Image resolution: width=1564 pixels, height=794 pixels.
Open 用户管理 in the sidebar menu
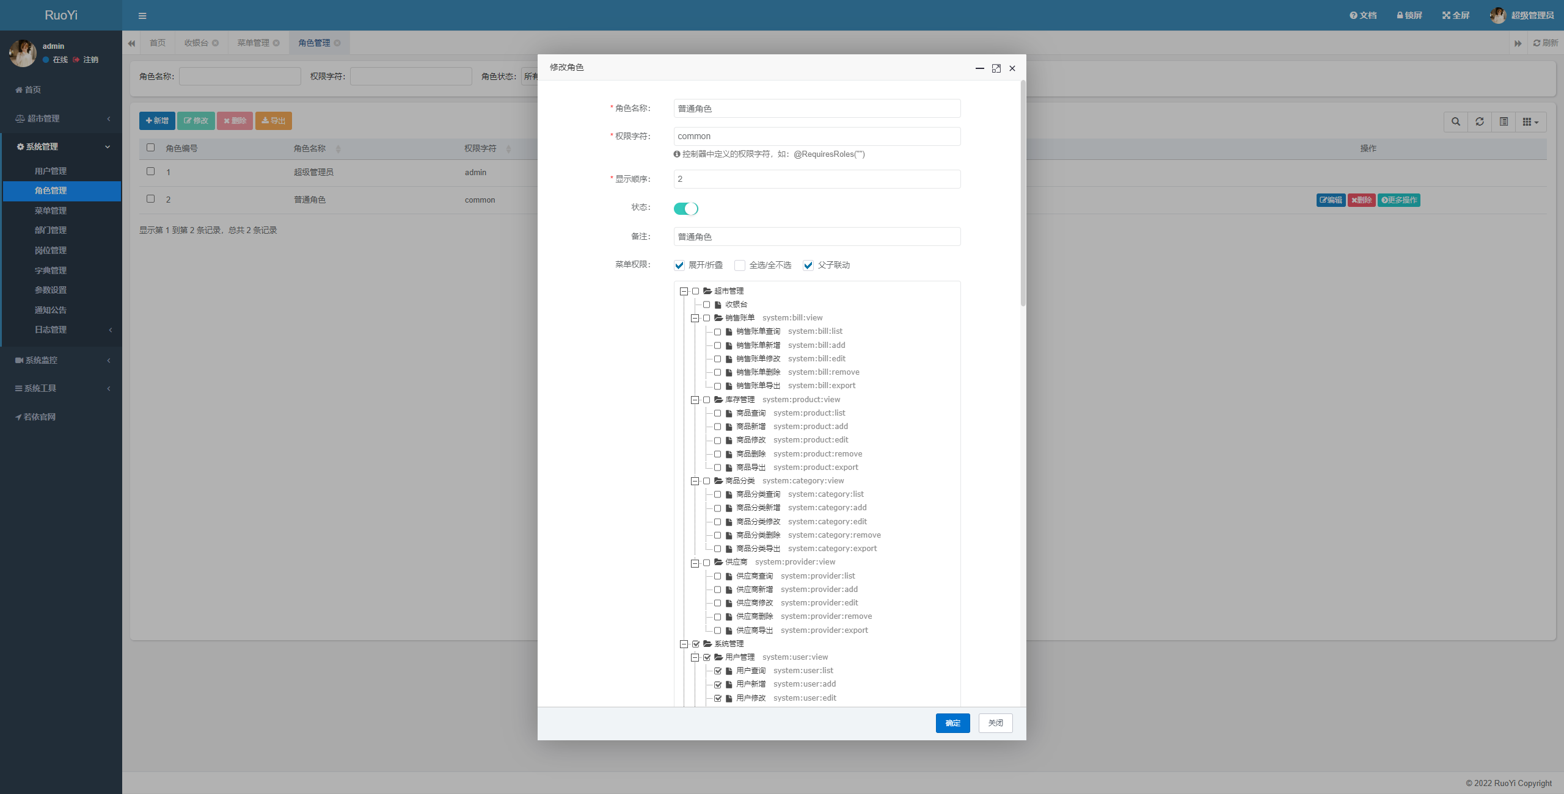pos(51,171)
